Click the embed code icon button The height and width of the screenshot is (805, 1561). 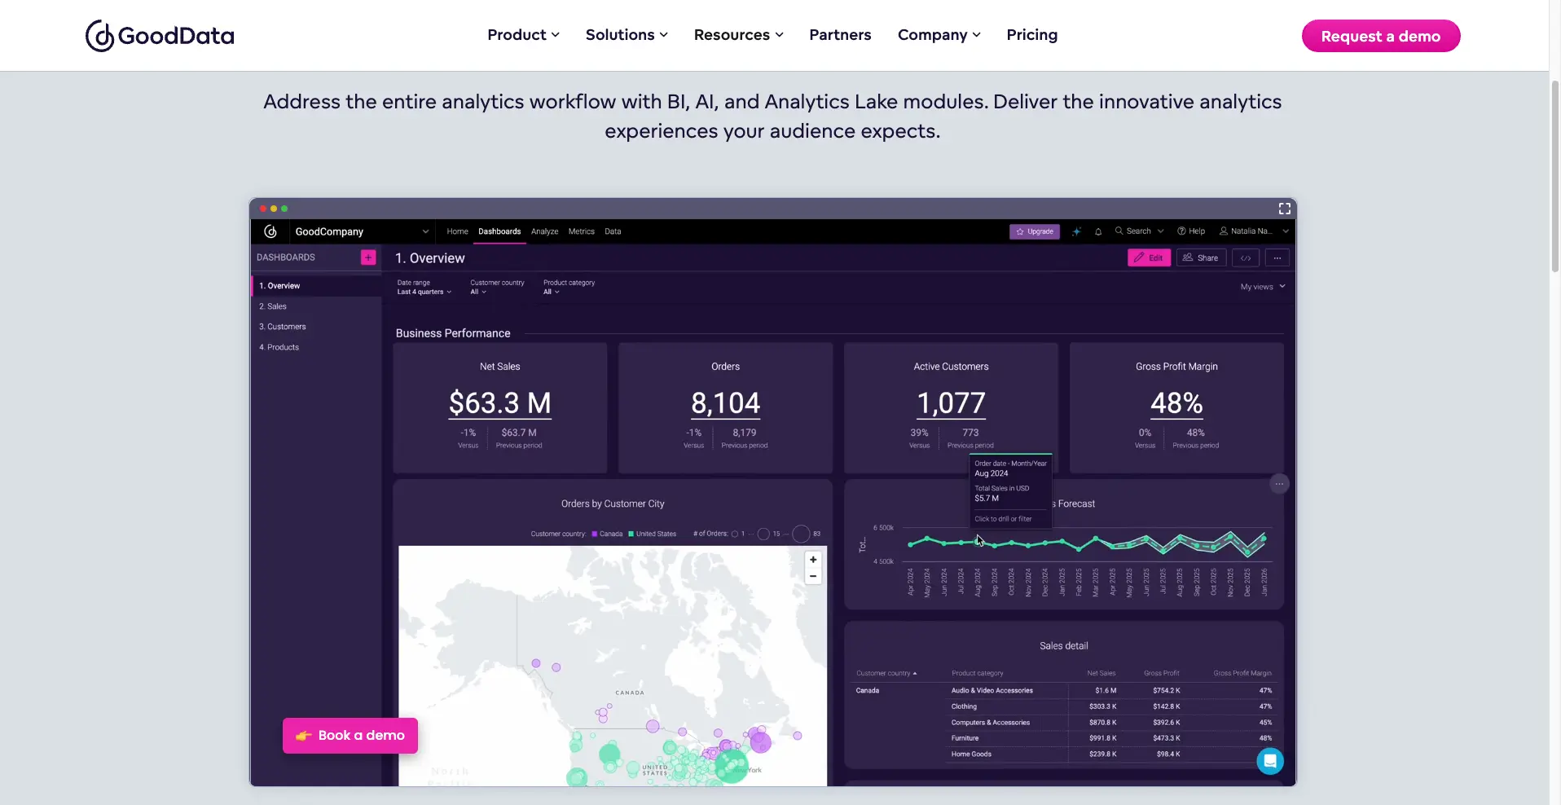[x=1246, y=257]
